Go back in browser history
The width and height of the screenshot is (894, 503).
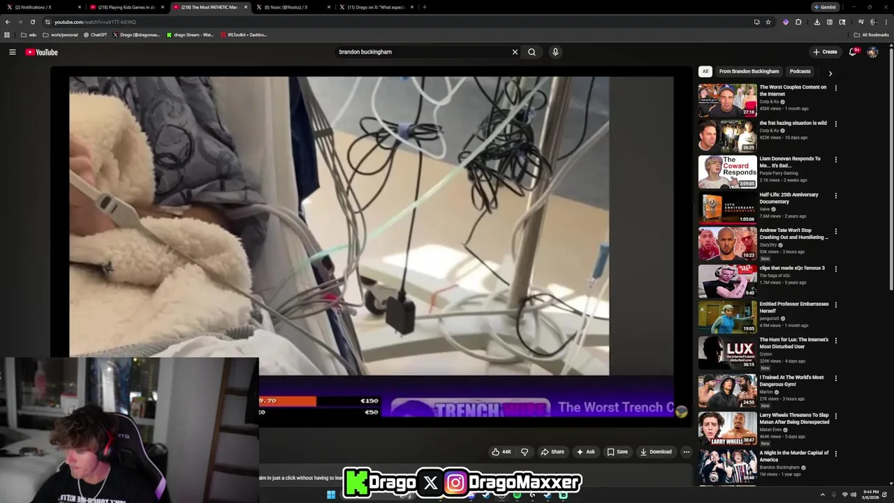(x=7, y=22)
